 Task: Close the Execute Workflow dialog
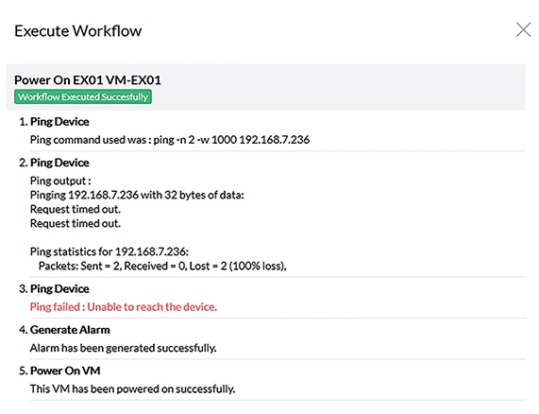(x=523, y=29)
